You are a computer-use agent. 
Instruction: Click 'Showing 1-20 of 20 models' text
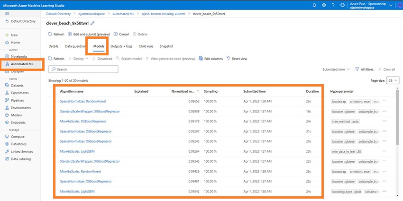click(68, 80)
